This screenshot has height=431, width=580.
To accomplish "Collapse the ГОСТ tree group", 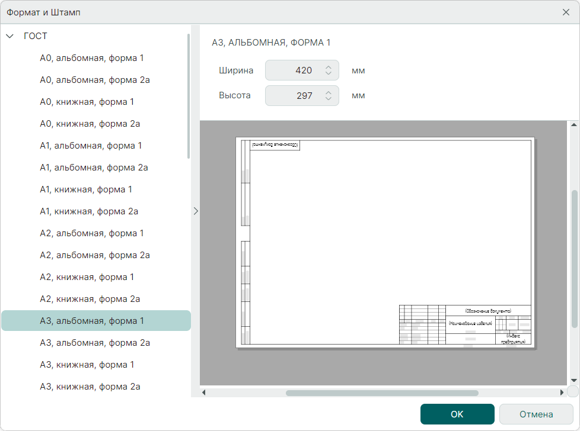I will 9,36.
